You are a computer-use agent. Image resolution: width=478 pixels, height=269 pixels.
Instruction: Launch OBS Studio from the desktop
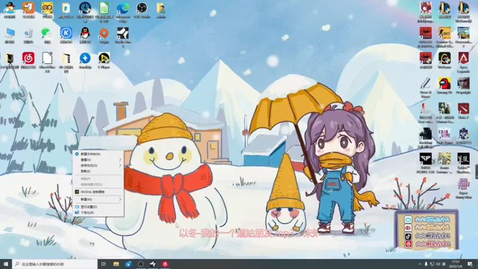click(x=142, y=10)
